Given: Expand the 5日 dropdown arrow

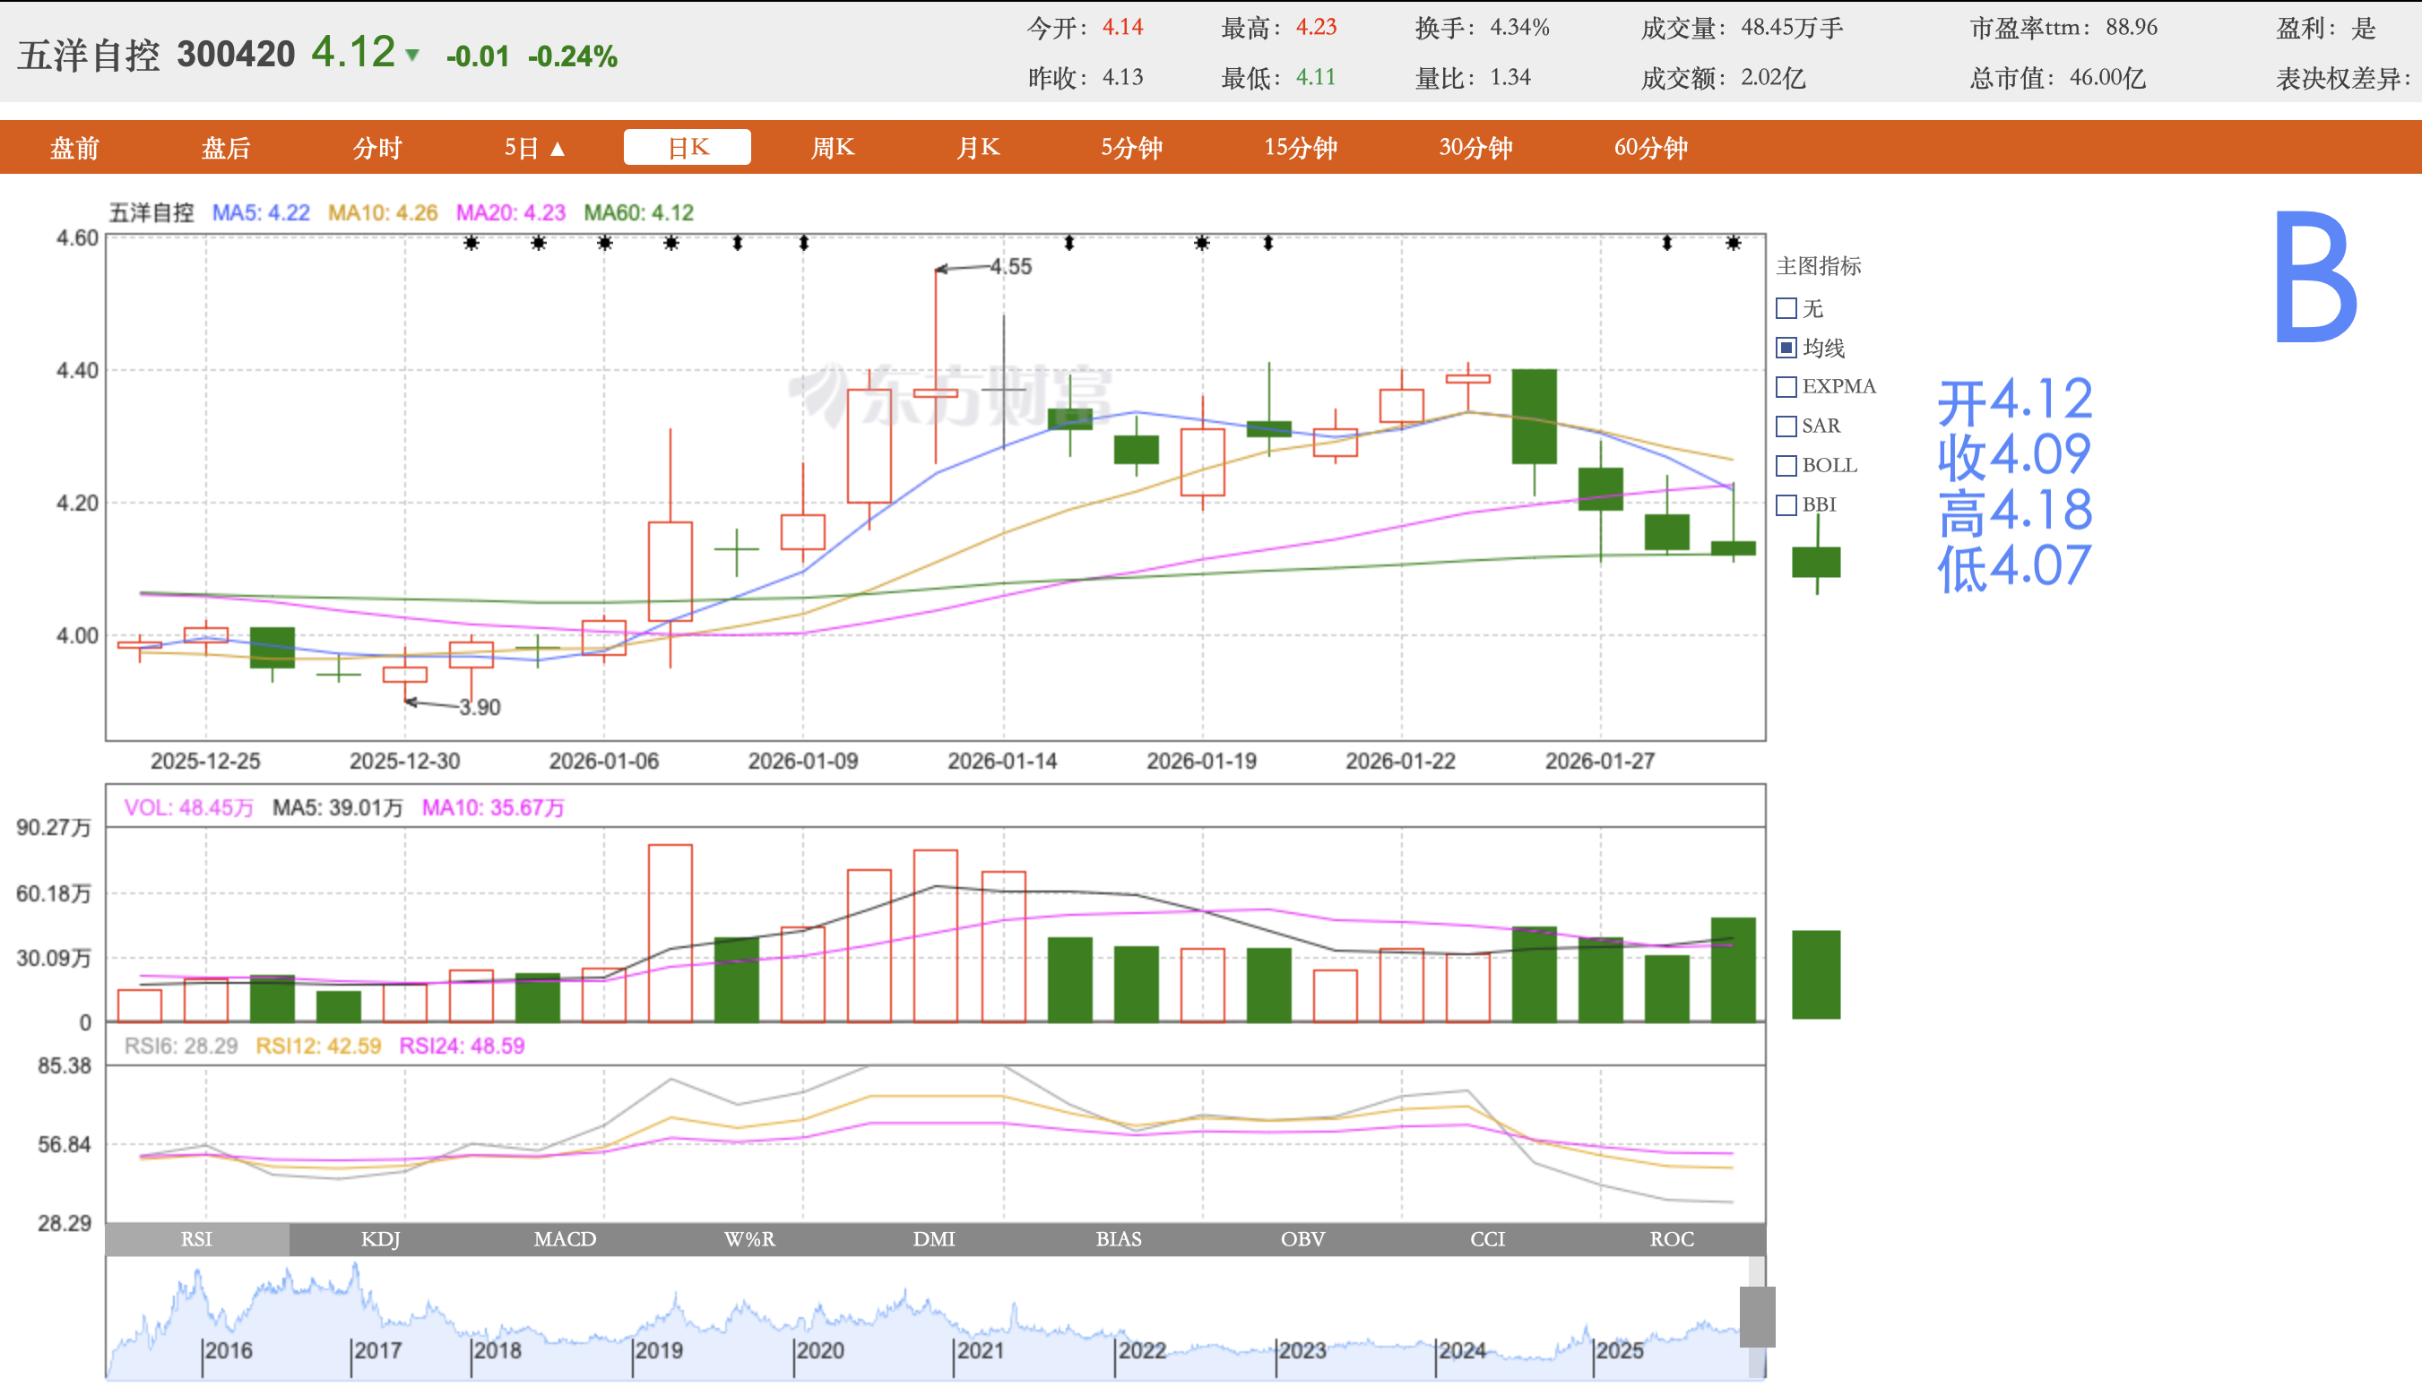Looking at the screenshot, I should (x=558, y=149).
